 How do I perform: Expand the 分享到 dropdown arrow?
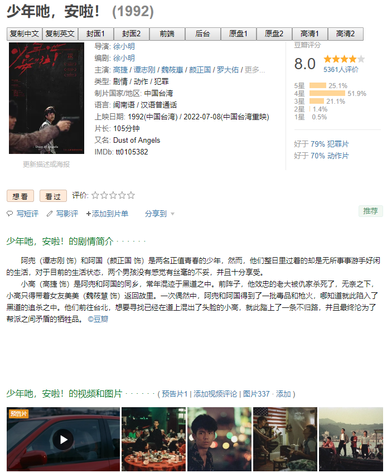click(172, 214)
